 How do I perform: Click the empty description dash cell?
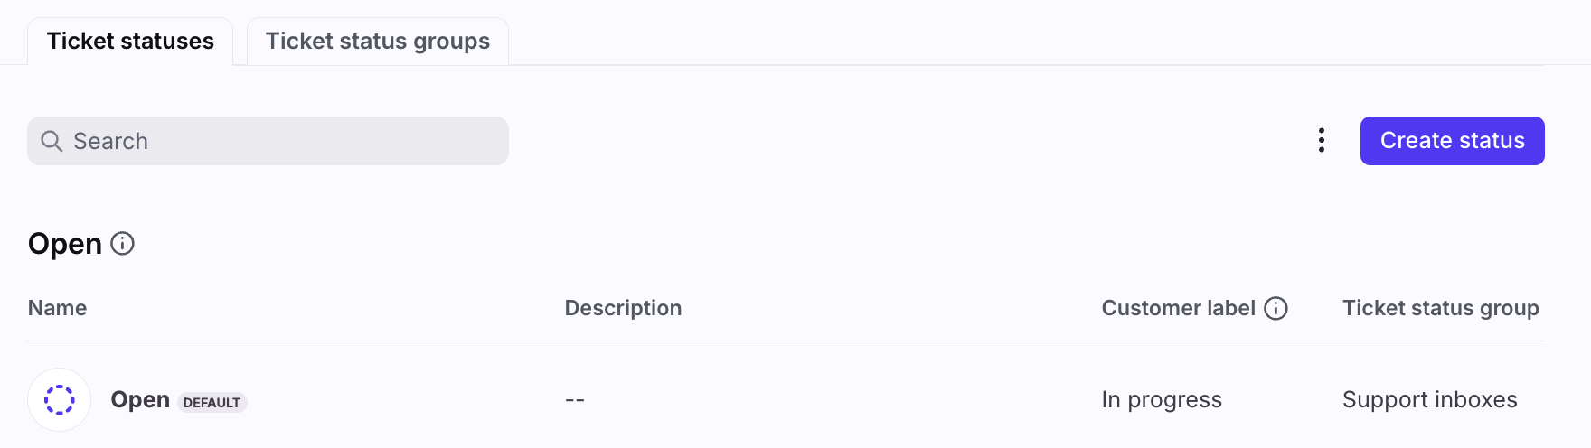[x=575, y=399]
